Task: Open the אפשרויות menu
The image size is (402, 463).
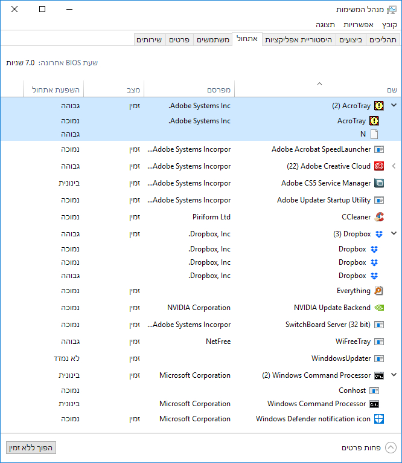Action: 359,25
